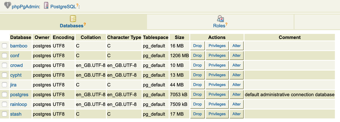The height and width of the screenshot is (122, 340).
Task: Click the 44 MB size value
Action: [x=177, y=85]
